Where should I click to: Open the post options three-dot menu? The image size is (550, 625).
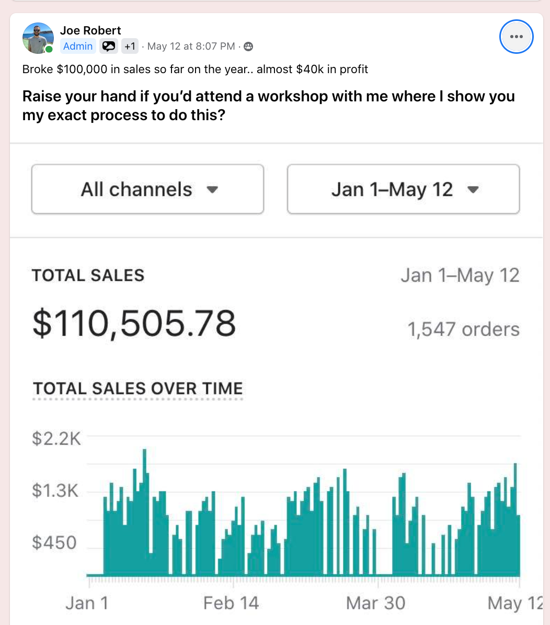[516, 37]
